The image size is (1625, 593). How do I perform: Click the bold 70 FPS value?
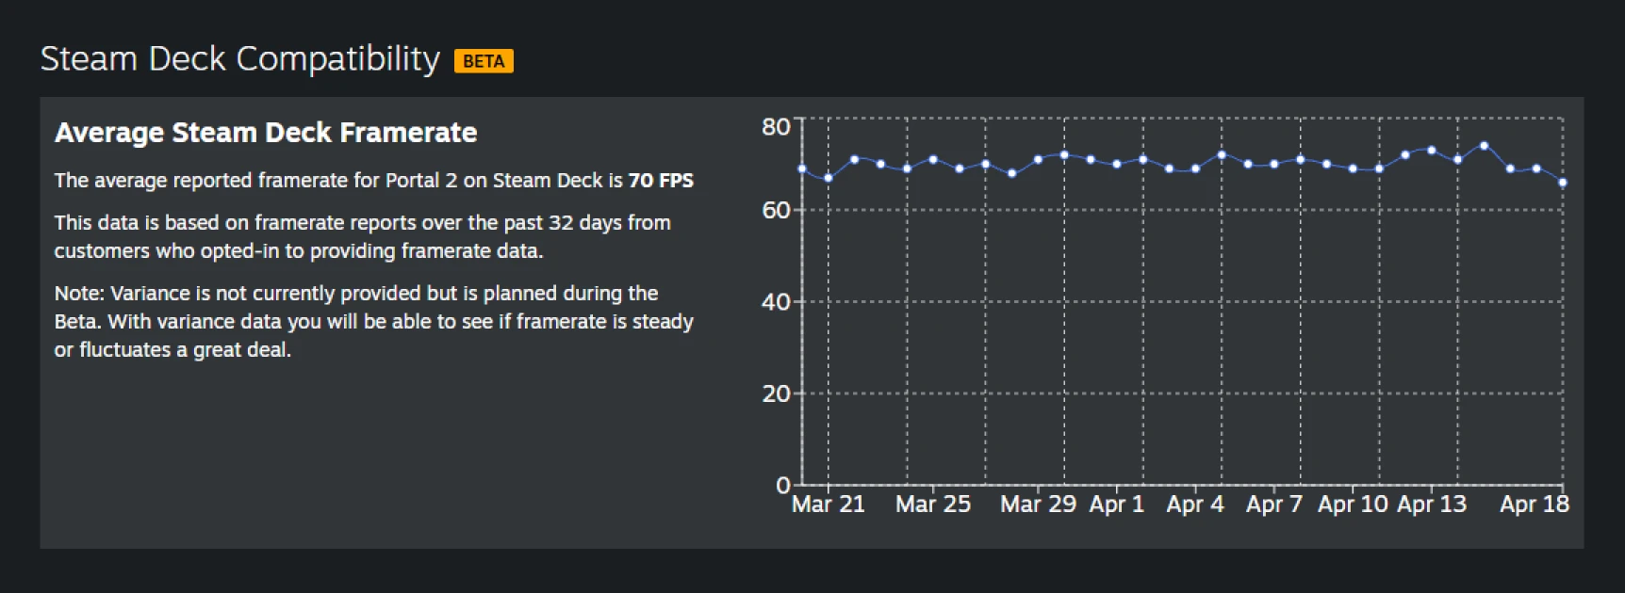[x=661, y=181]
